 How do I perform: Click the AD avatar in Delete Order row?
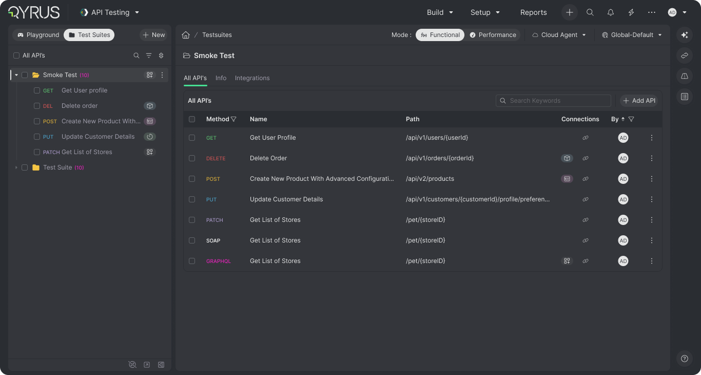pos(623,158)
